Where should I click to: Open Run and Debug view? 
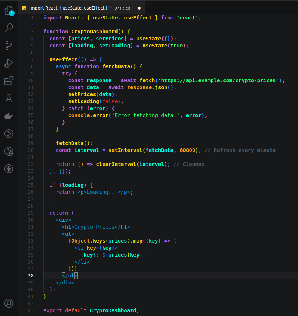click(9, 63)
